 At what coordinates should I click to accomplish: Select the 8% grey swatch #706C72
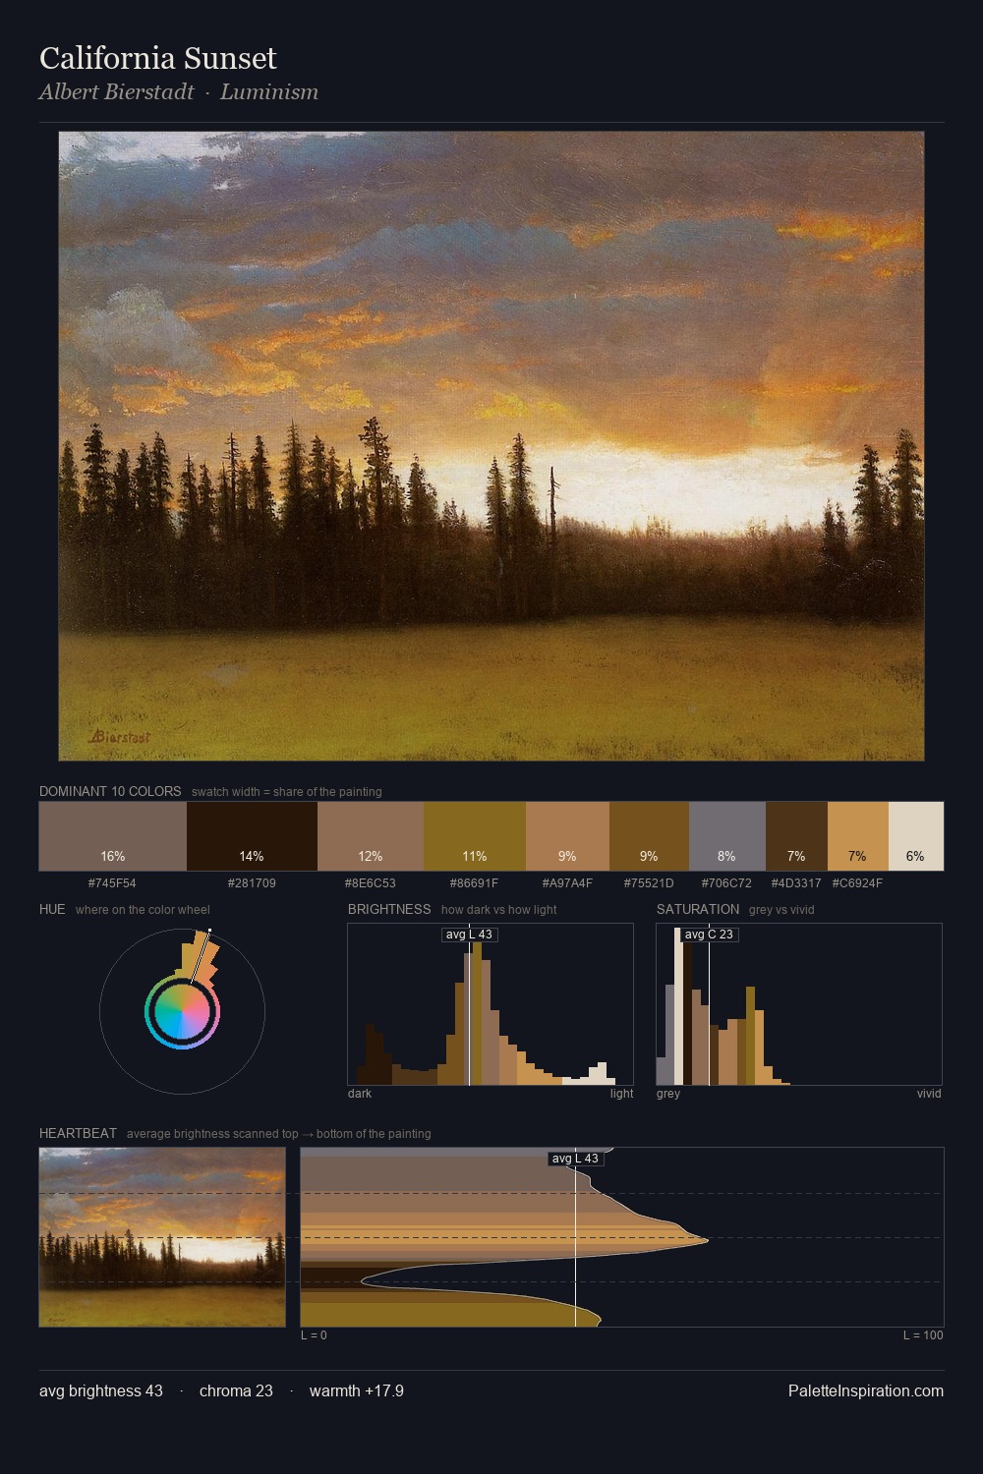(727, 836)
